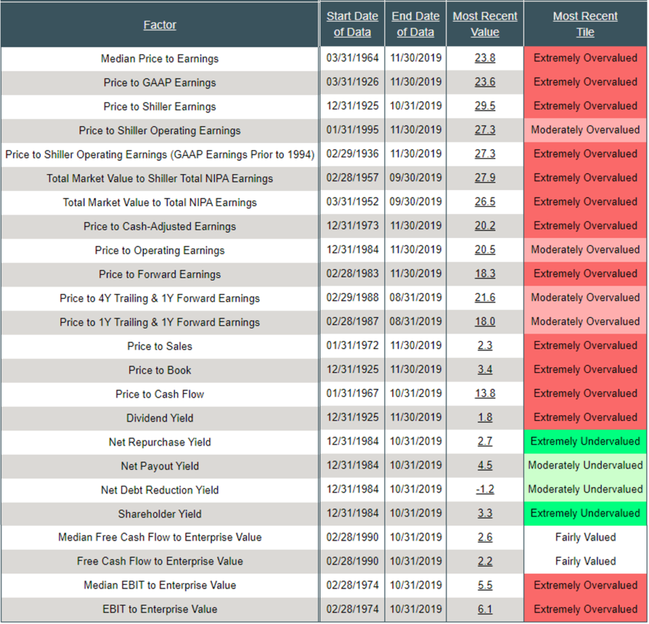This screenshot has height=624, width=649.
Task: Open the 2.7 Net Repurchase Yield value
Action: 485,442
